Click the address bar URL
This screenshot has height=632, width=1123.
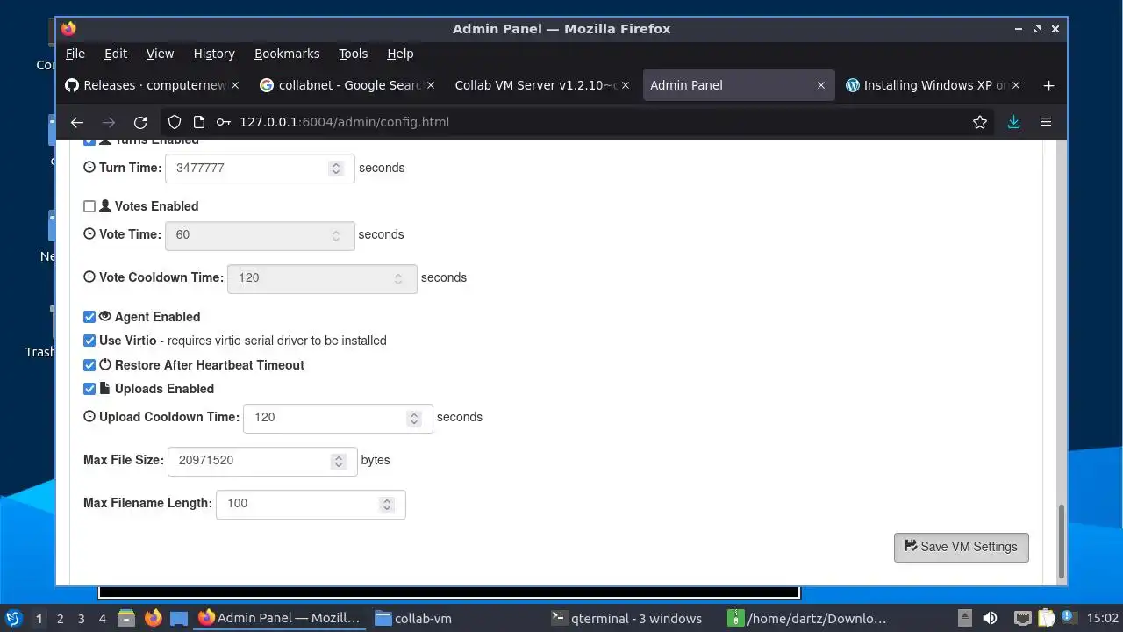[344, 122]
